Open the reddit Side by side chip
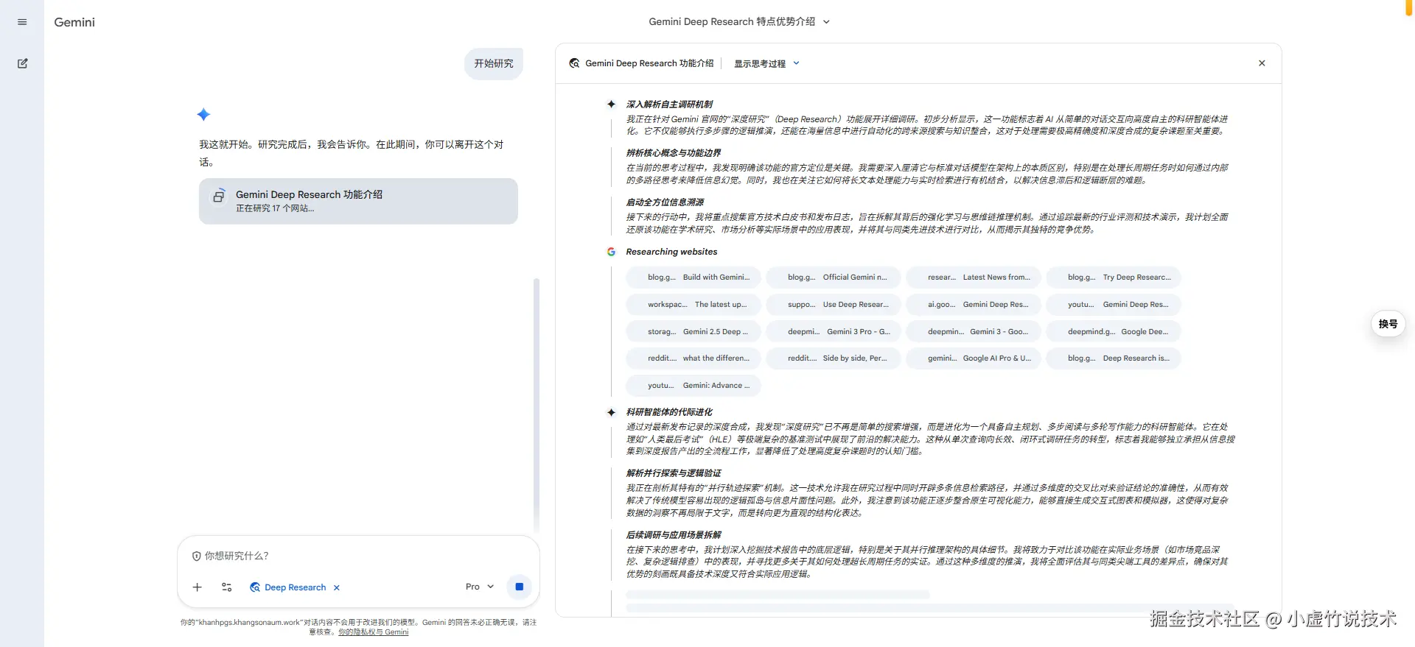 [x=834, y=358]
